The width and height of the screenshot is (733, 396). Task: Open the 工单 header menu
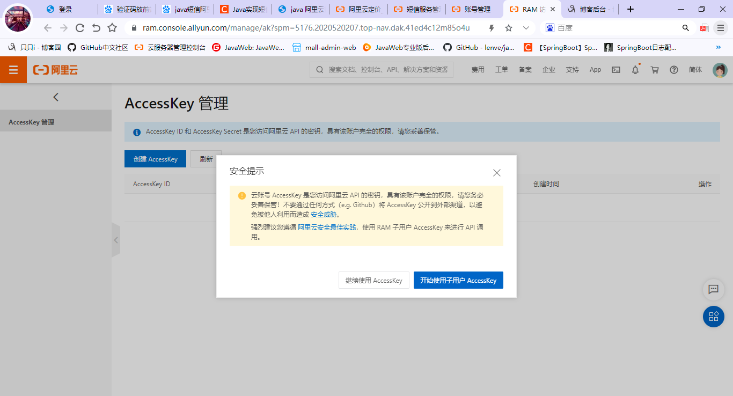pos(501,70)
